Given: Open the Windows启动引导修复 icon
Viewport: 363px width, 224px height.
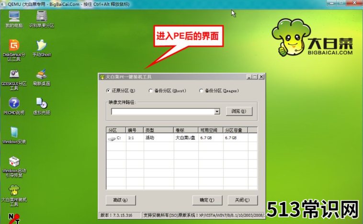Looking at the screenshot, I should pyautogui.click(x=14, y=167).
